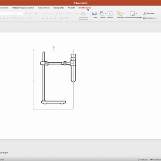
Task: Click the increase indent icon
Action: pos(60,13)
